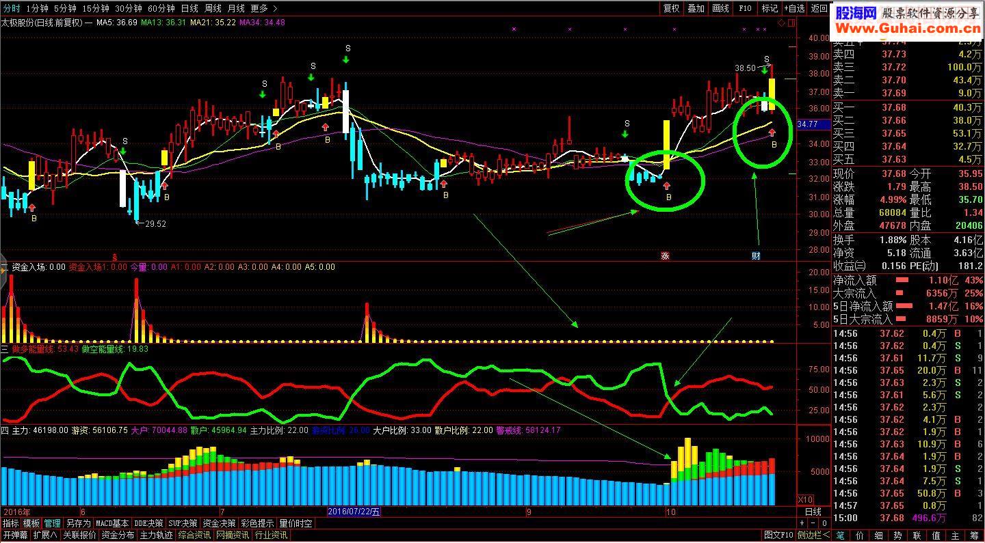Click the diamond icon above price axis

click(x=782, y=22)
